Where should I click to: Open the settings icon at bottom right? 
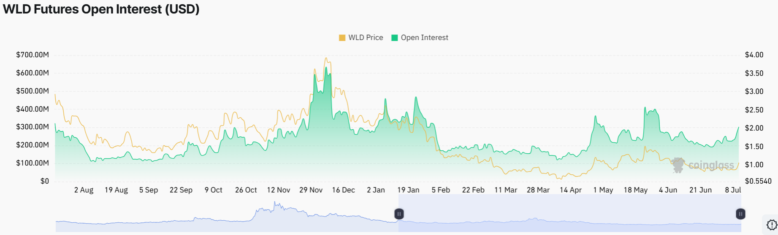[x=772, y=225]
